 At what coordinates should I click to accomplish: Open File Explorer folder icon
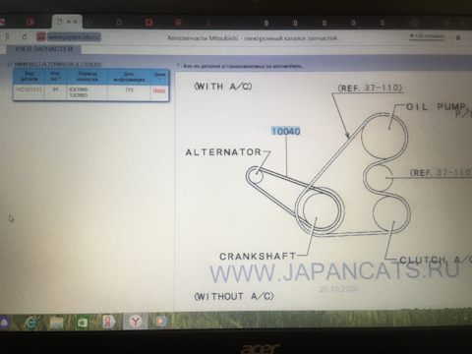tap(56, 323)
